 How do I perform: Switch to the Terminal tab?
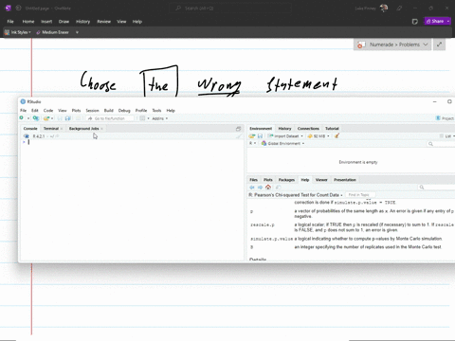51,129
